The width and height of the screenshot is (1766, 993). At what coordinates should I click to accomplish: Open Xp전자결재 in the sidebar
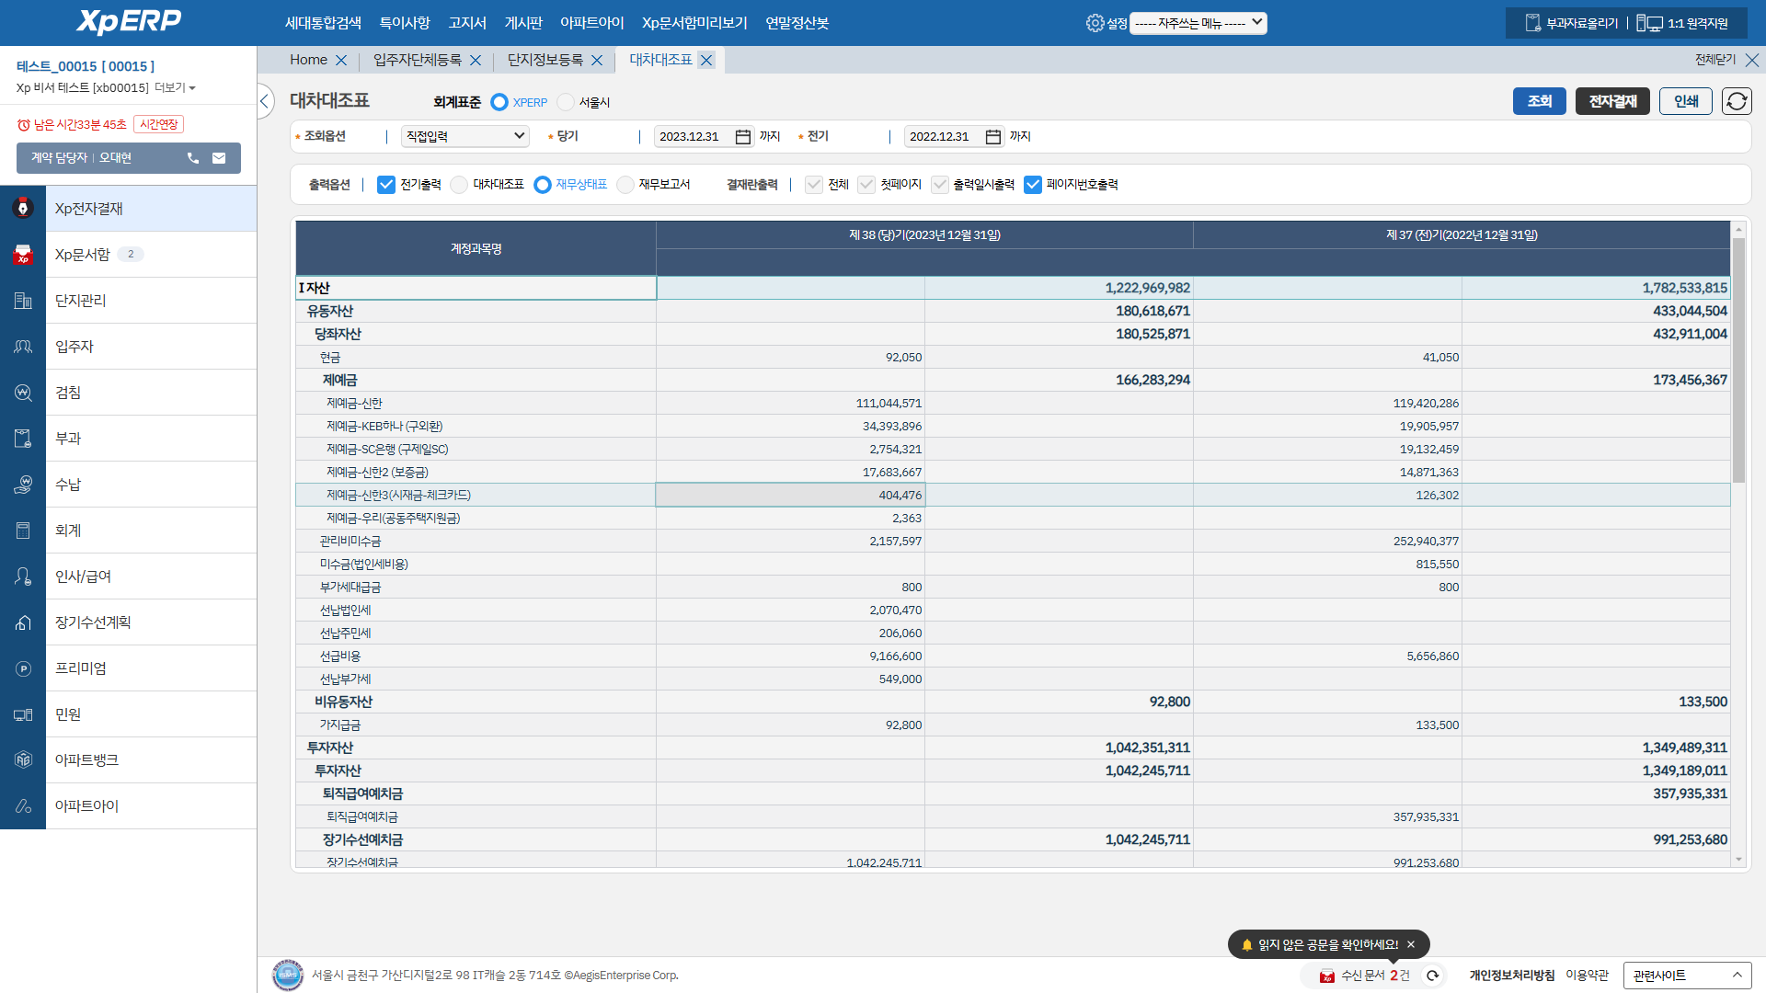89,209
